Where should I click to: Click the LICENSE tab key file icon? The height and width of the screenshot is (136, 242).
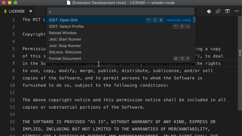coord(5,11)
